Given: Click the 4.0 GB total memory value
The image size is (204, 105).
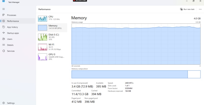Looking at the screenshot, I should [197, 18].
